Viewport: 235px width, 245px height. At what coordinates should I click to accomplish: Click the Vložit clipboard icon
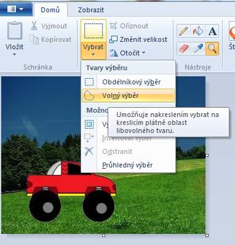[x=15, y=30]
